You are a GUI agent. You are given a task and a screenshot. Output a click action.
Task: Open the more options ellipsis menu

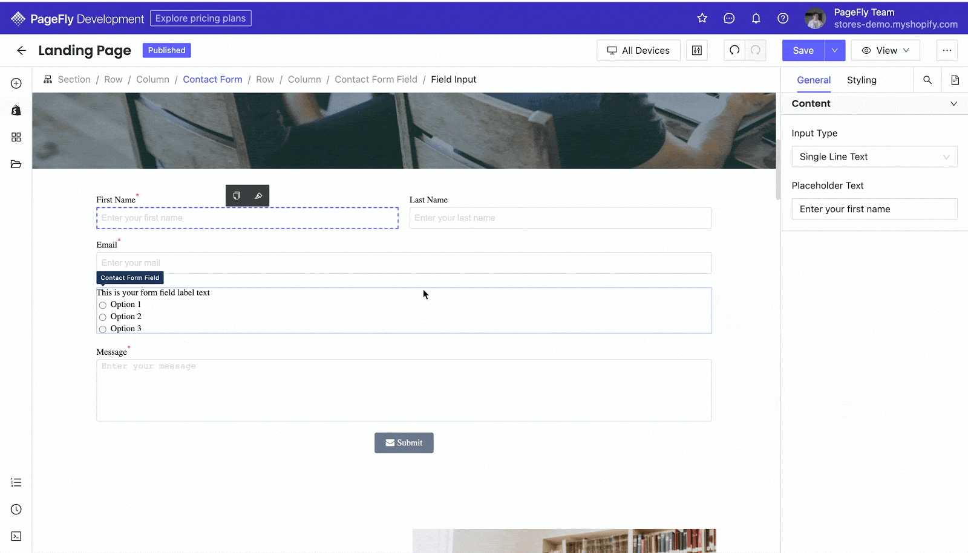[x=947, y=51]
